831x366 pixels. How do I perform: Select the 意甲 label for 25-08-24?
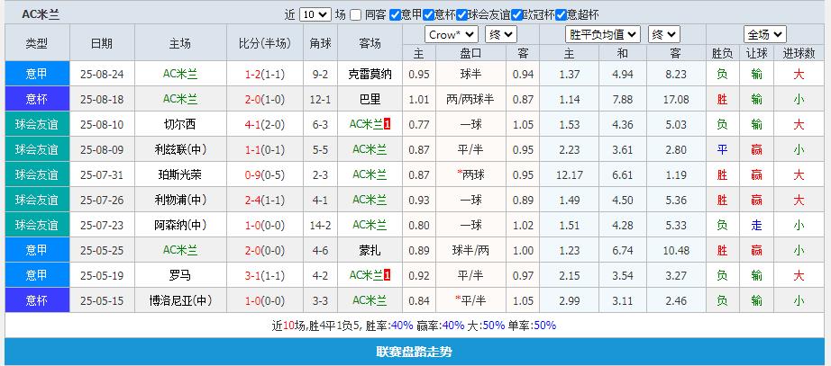37,74
